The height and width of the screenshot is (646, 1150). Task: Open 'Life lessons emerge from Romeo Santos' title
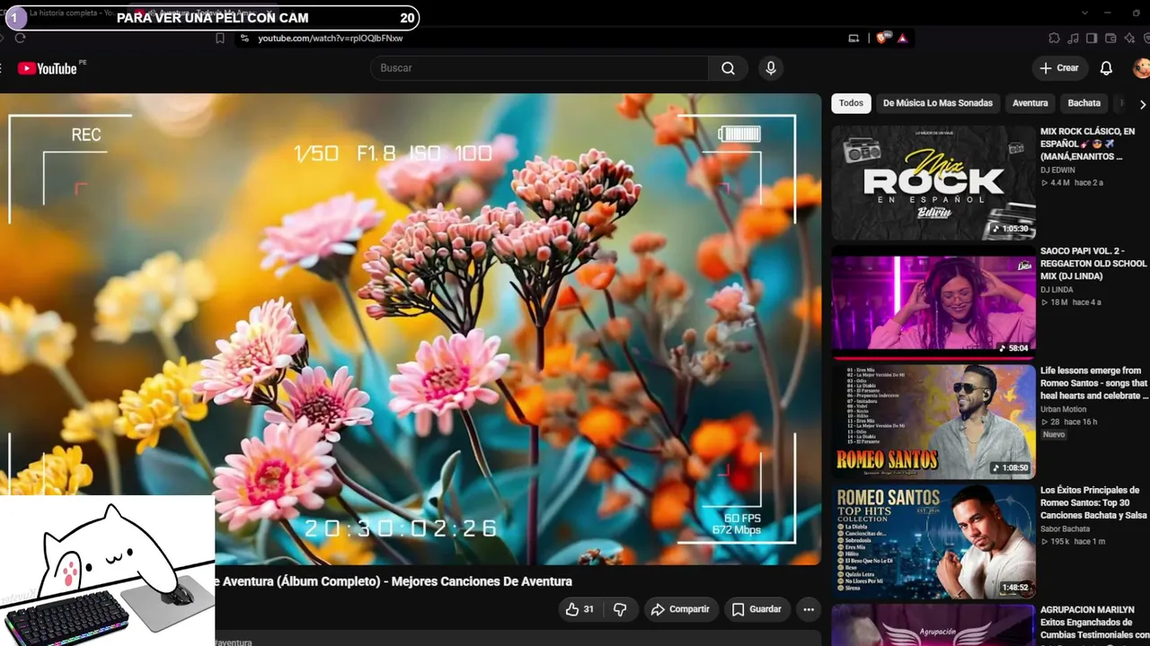1094,383
